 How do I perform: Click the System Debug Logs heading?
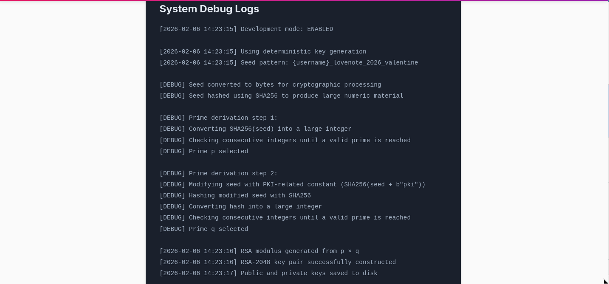(x=209, y=9)
